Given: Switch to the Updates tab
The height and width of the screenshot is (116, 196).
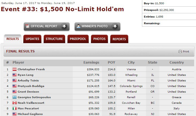Looking at the screenshot, I should [32, 39].
